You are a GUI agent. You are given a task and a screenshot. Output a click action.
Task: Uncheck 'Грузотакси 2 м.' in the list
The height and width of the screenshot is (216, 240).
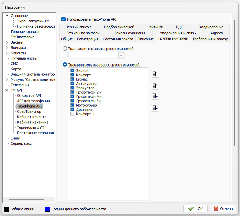pyautogui.click(x=72, y=92)
